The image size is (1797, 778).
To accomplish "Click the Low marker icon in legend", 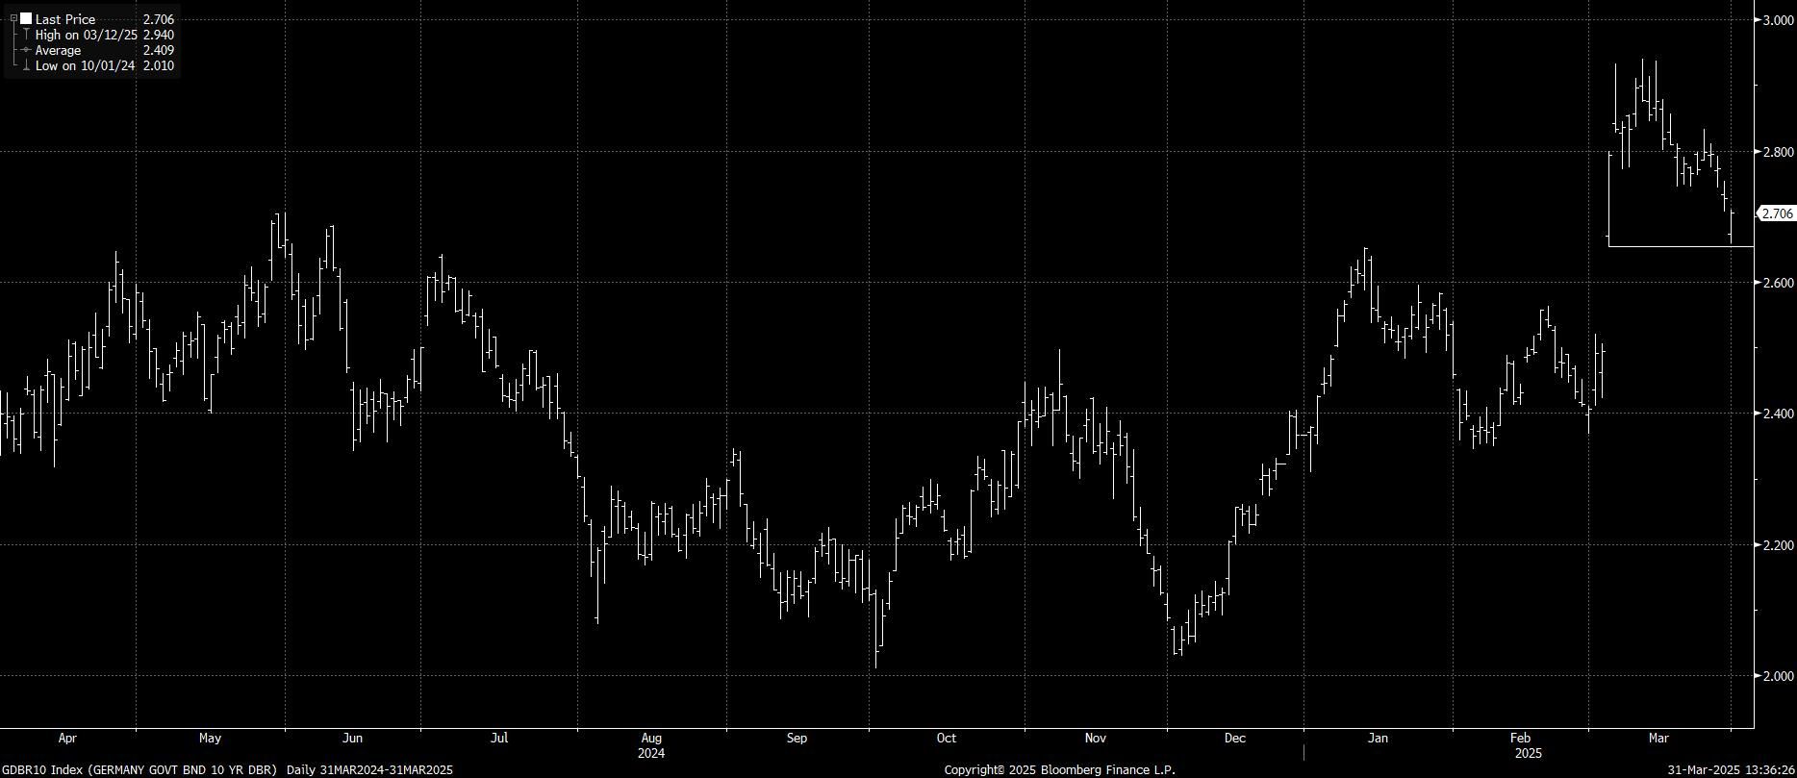I will pyautogui.click(x=26, y=65).
